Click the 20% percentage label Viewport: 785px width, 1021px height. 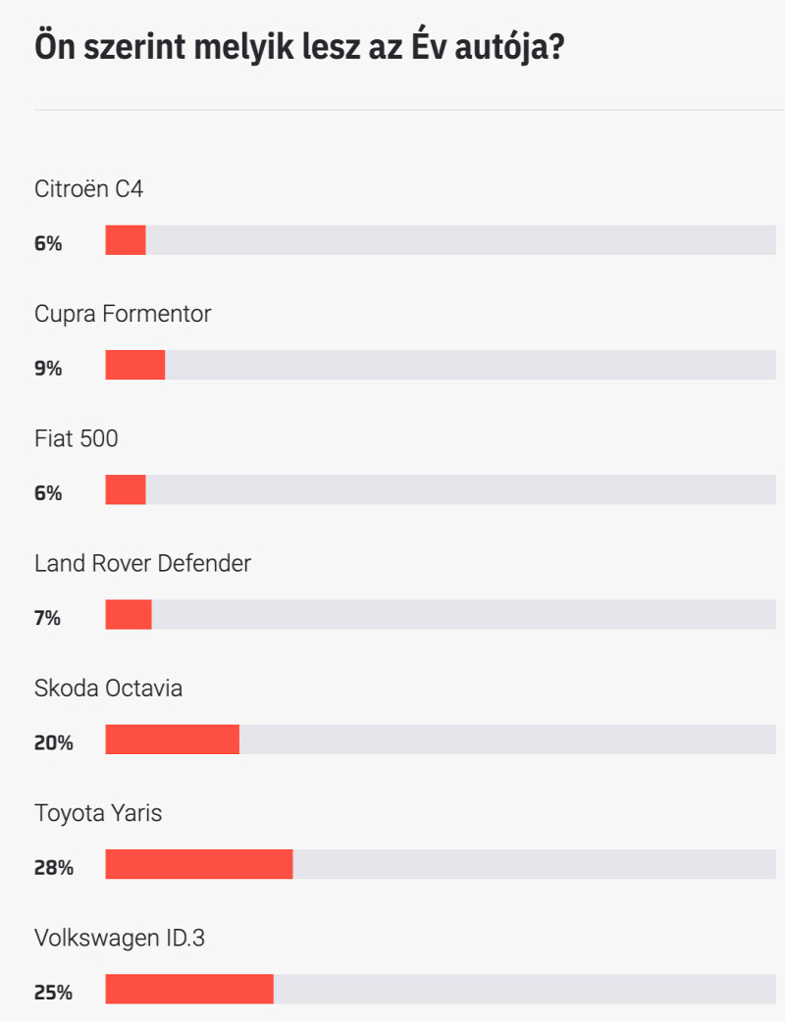pyautogui.click(x=53, y=743)
